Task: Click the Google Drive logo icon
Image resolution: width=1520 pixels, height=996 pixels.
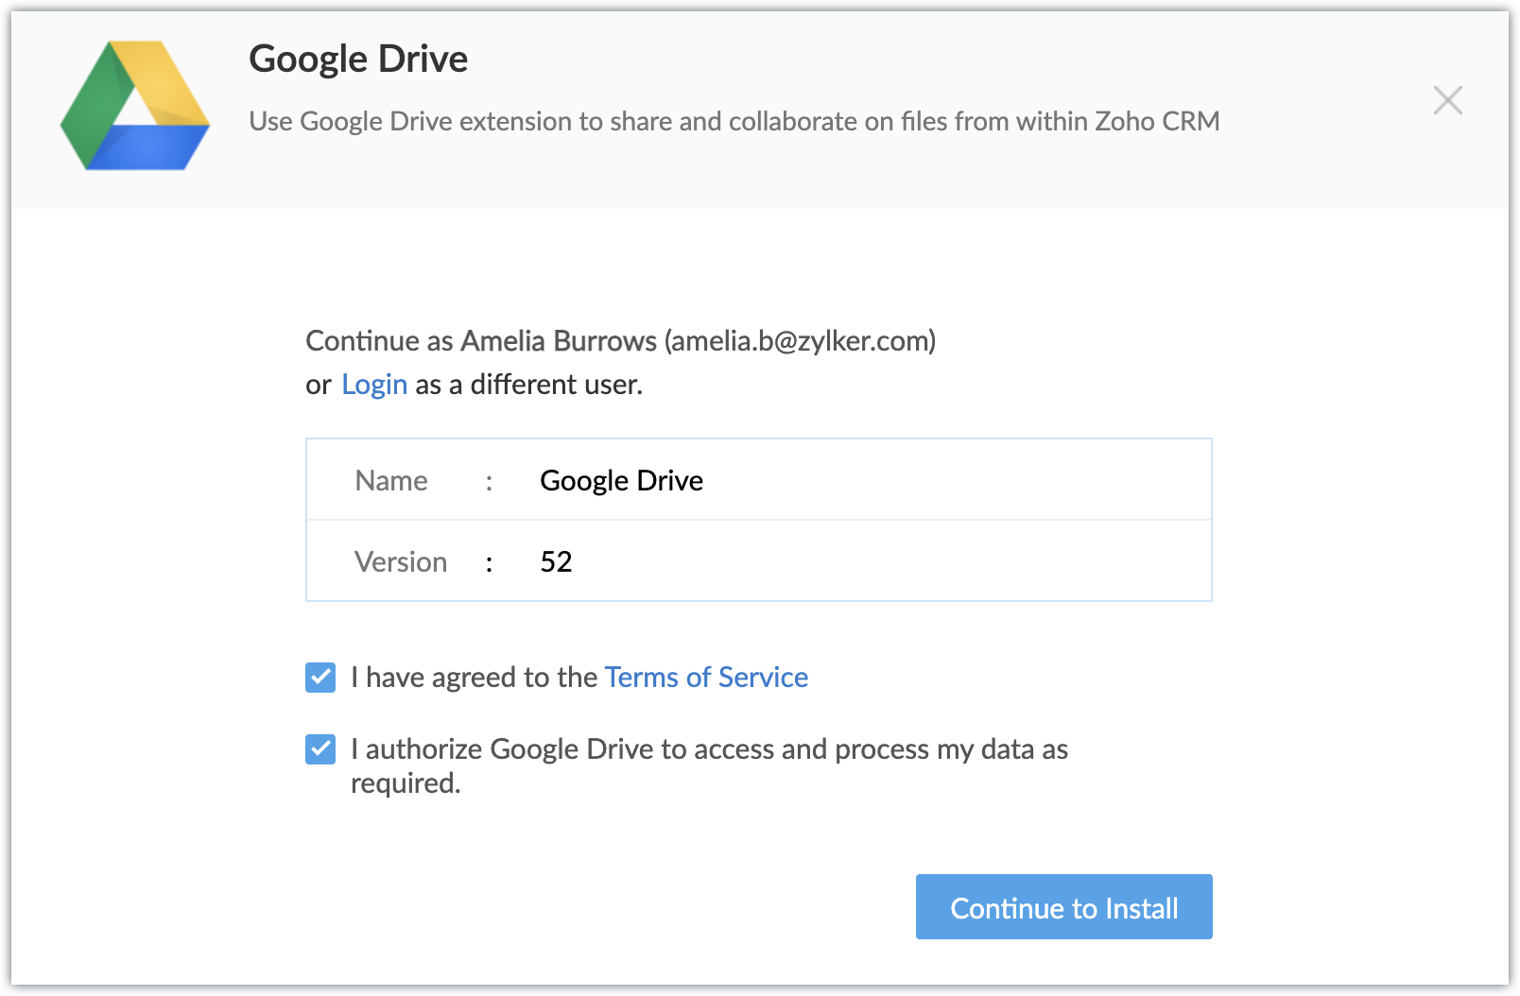Action: tap(135, 106)
